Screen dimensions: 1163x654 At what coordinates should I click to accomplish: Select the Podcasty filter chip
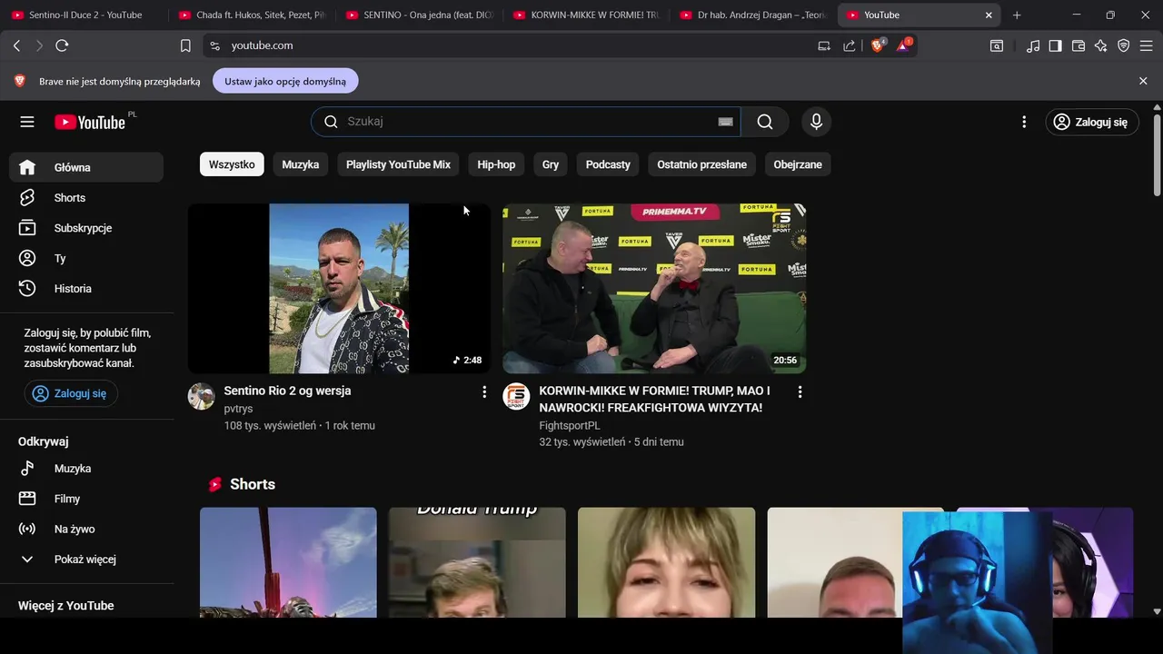608,164
